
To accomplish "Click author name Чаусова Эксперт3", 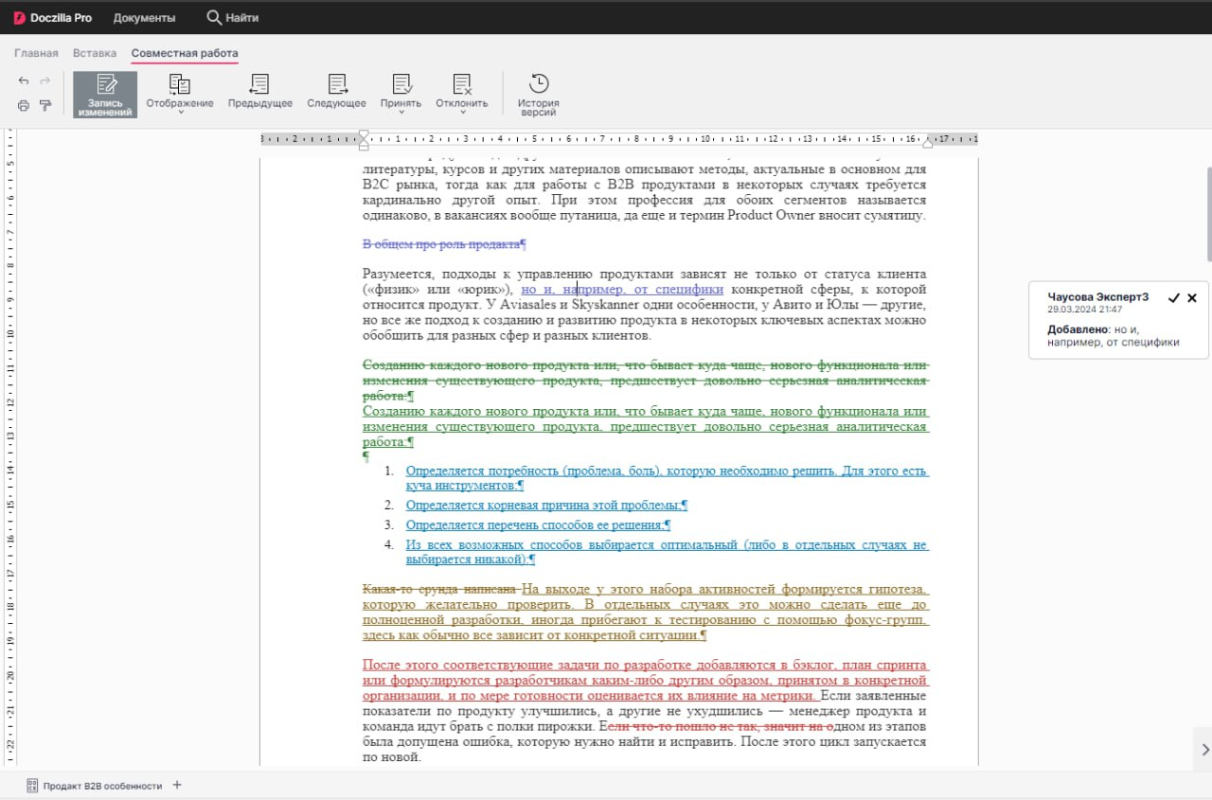I will coord(1097,296).
